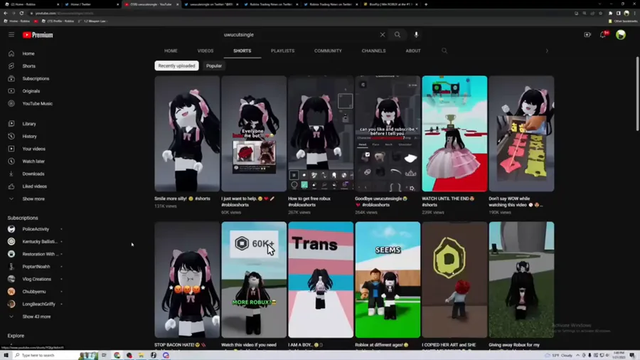Open Shorts in the sidebar
Image resolution: width=640 pixels, height=360 pixels.
(28, 66)
